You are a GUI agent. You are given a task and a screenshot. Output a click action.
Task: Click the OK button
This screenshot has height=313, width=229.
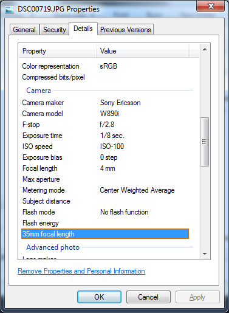pos(99,297)
